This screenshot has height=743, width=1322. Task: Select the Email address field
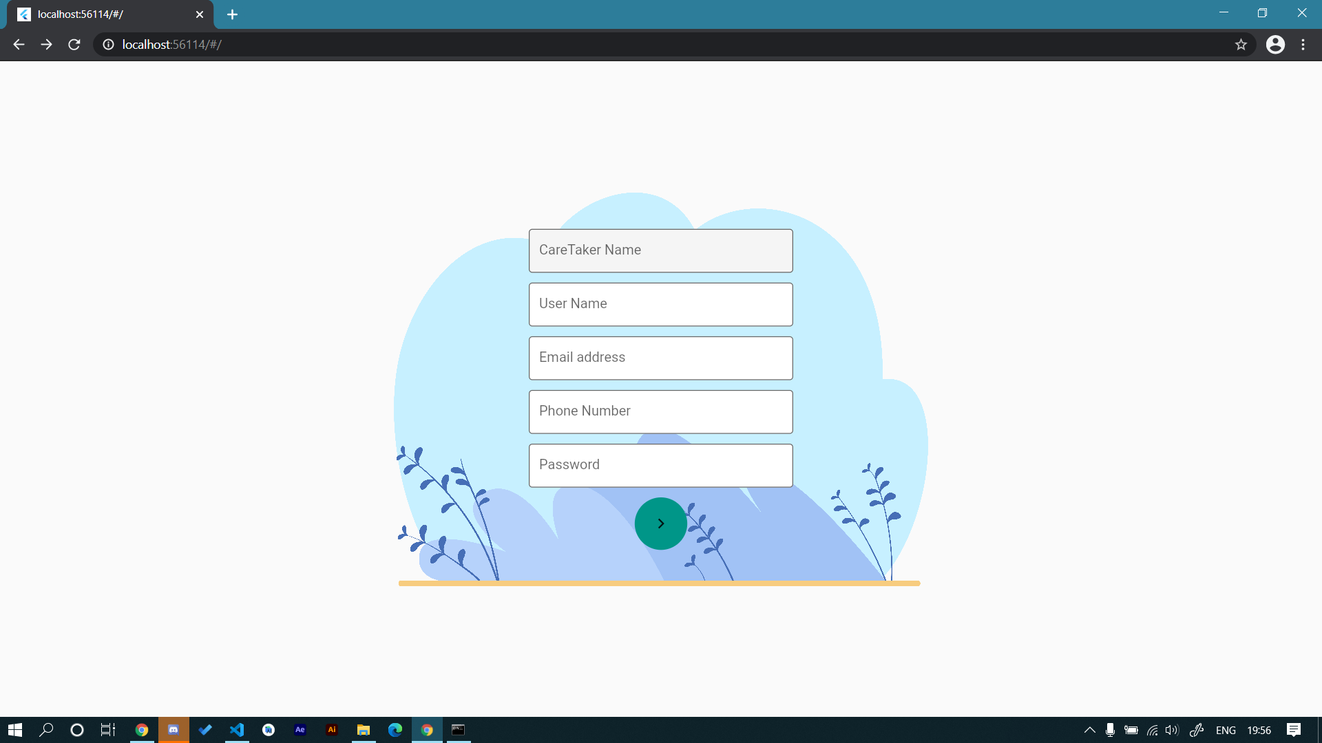click(660, 358)
